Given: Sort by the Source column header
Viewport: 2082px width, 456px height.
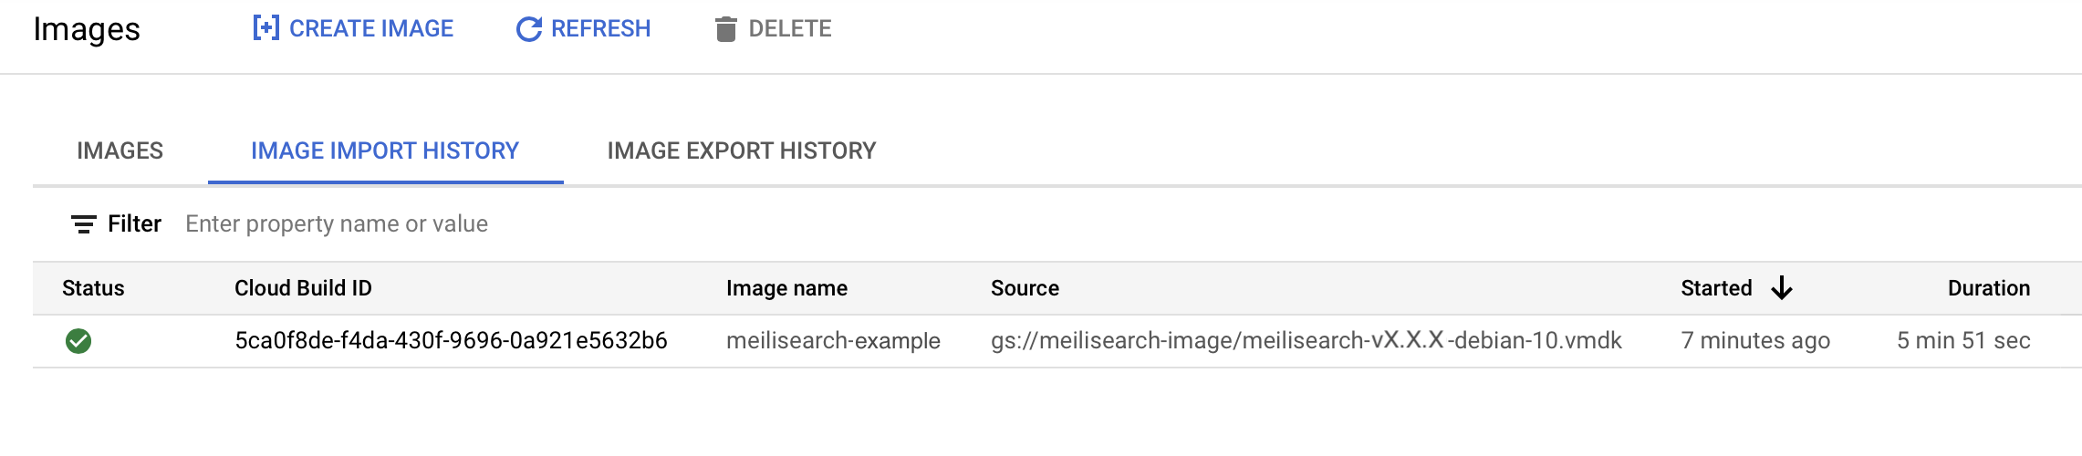Looking at the screenshot, I should [1025, 288].
